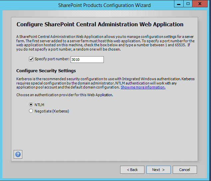Select the Negotiate (Kerberos) radio button
The image size is (211, 181).
point(31,111)
